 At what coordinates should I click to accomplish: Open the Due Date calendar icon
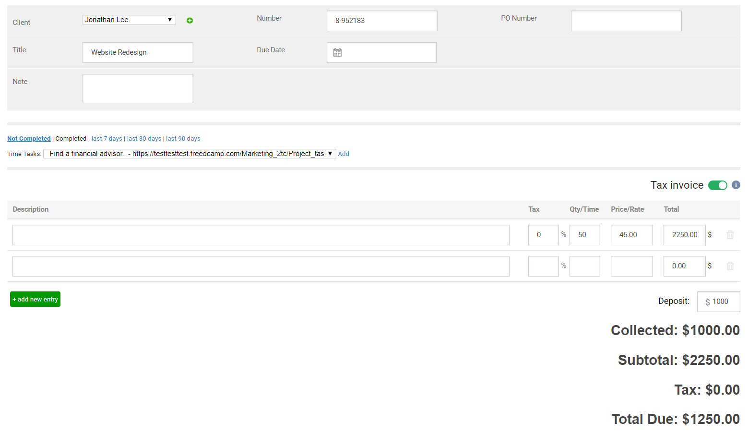[337, 52]
